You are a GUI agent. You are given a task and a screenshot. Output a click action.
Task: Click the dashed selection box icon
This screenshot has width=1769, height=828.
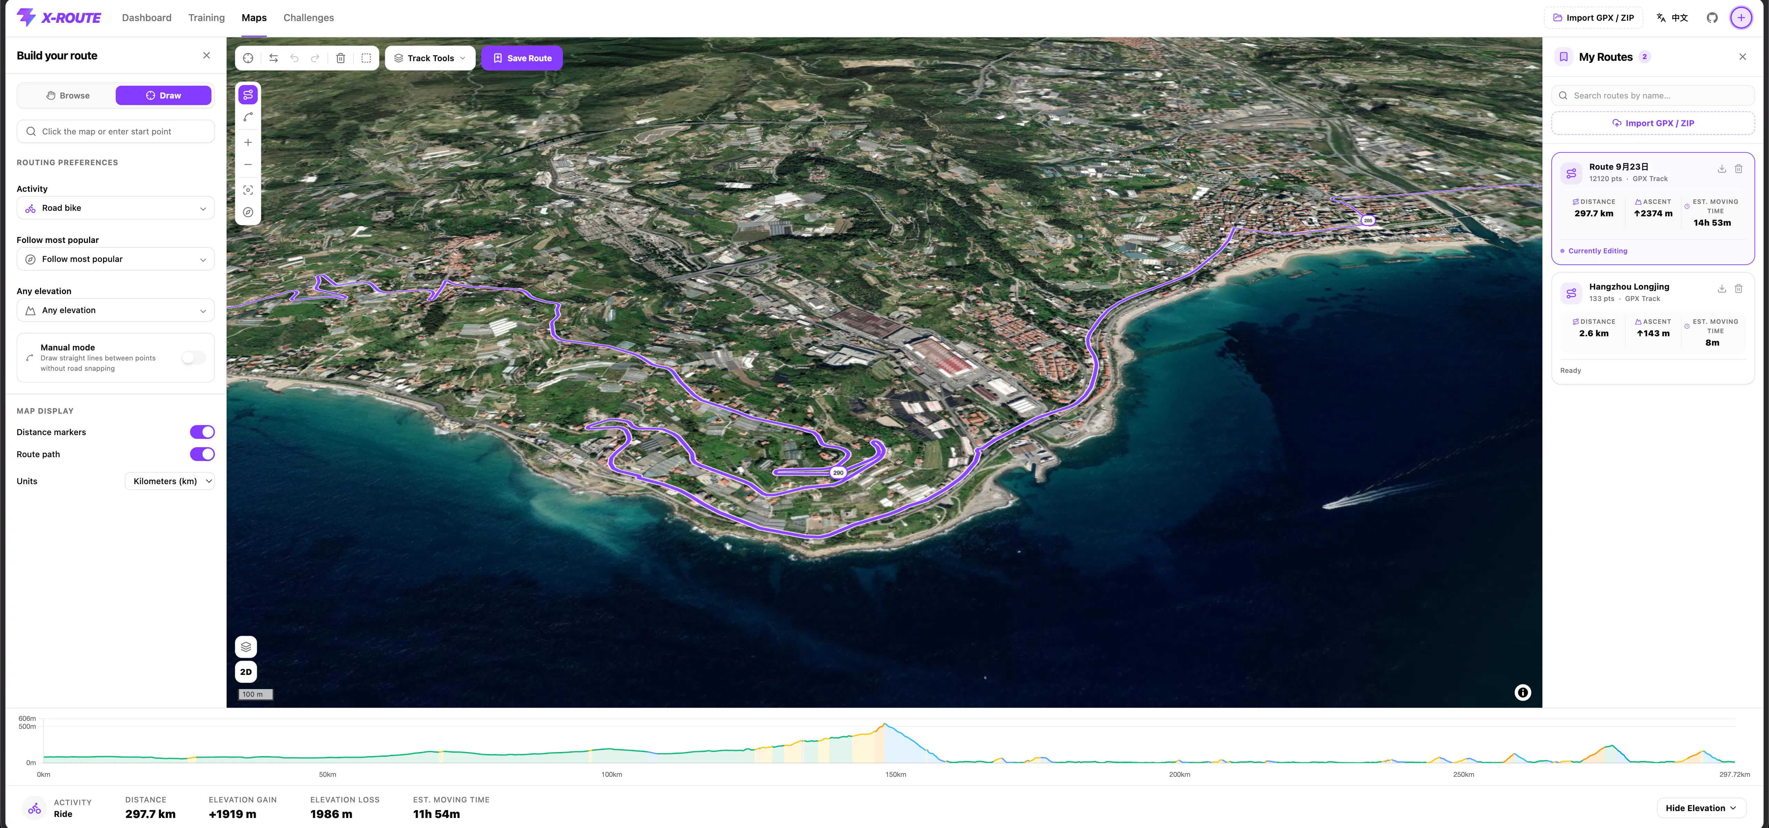pos(366,58)
